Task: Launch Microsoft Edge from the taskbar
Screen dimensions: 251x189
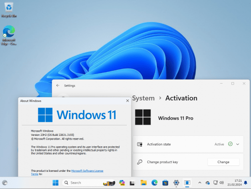Action: point(154,183)
